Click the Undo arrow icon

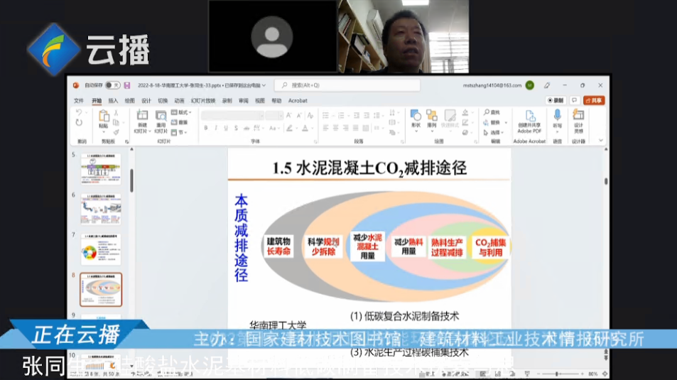coord(79,112)
